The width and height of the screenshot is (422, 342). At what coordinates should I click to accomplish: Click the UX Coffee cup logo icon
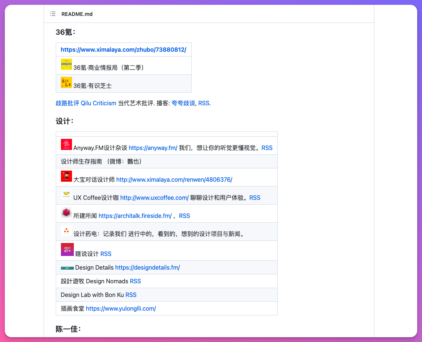(x=66, y=194)
